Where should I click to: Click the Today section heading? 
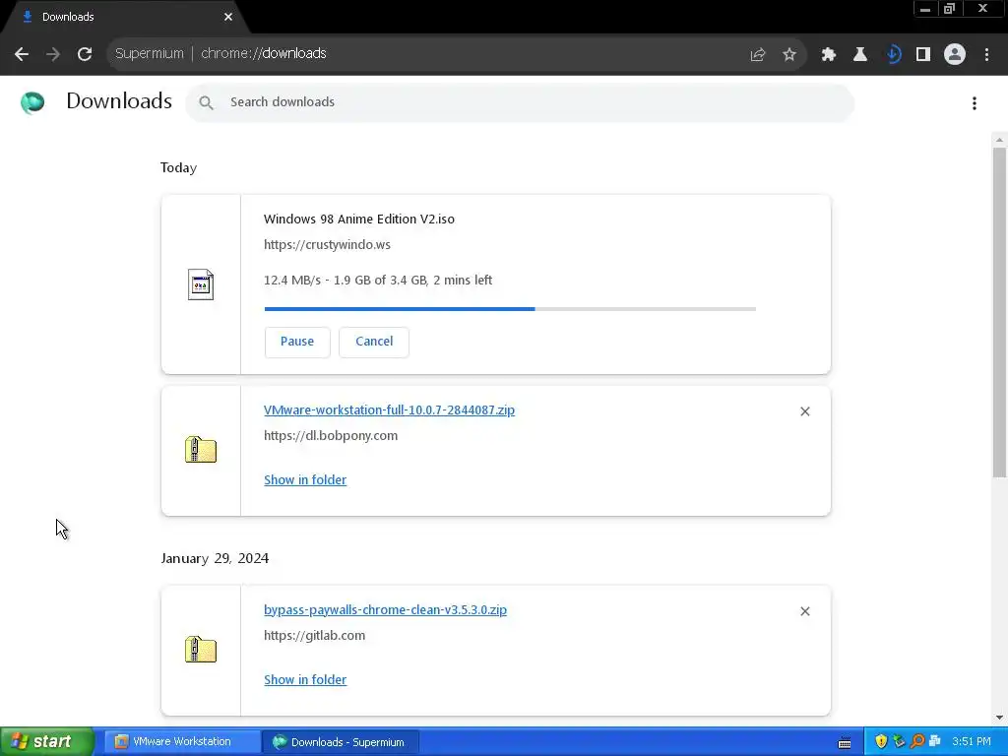179,167
